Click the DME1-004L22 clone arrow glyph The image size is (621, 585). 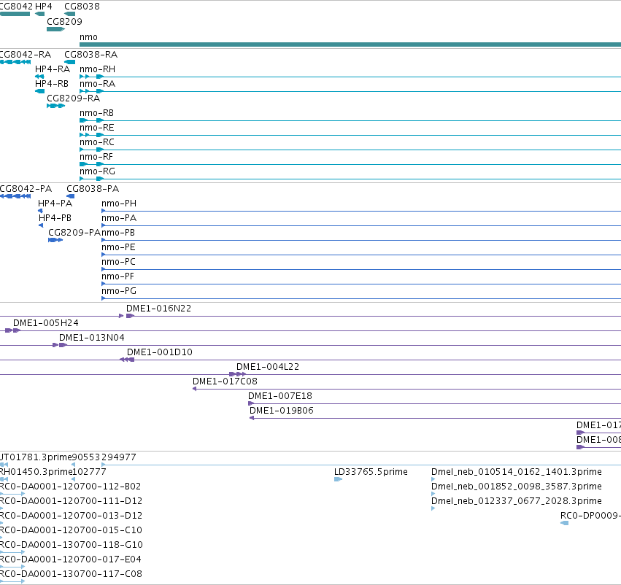[x=238, y=374]
